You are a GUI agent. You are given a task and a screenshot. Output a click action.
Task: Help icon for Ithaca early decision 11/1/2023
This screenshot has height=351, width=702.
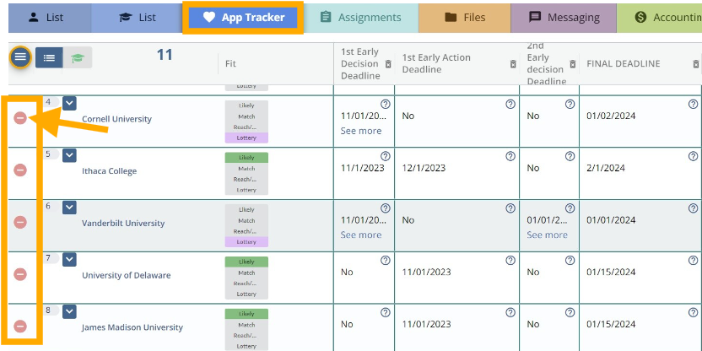[385, 156]
